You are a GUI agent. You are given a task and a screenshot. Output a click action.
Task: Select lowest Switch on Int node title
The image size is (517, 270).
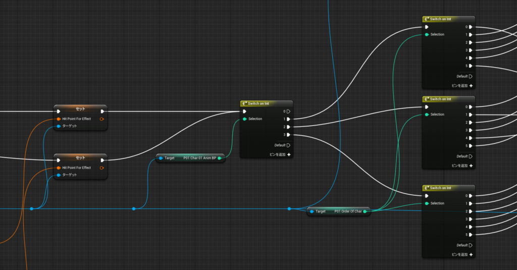point(440,188)
